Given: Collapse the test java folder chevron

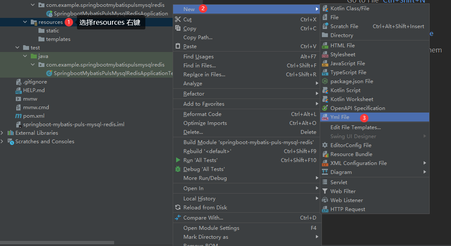Looking at the screenshot, I should [25, 56].
